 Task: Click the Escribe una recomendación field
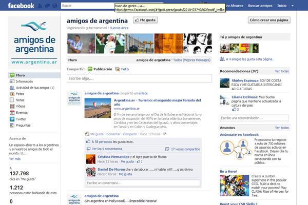click(x=254, y=118)
